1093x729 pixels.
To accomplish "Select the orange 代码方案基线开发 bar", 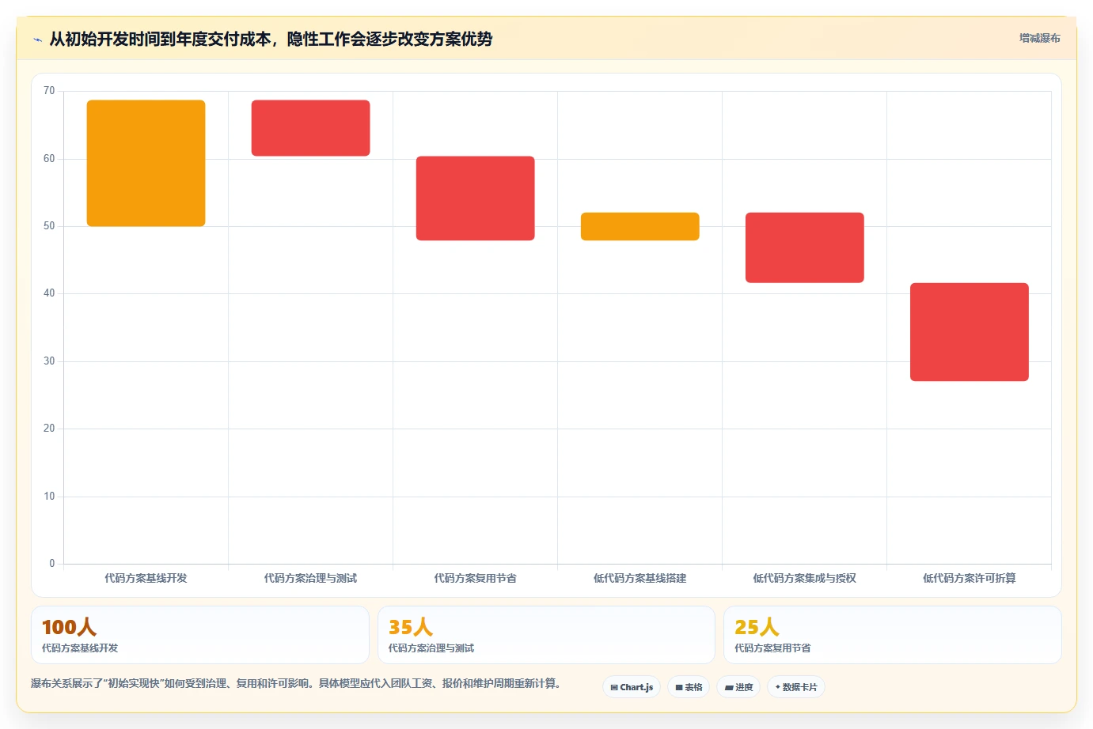I will tap(146, 163).
